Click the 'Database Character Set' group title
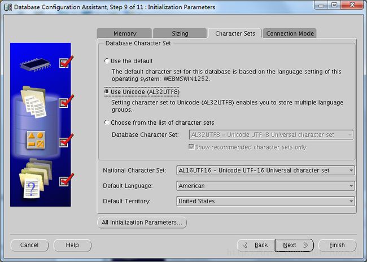The height and width of the screenshot is (262, 367). 138,43
